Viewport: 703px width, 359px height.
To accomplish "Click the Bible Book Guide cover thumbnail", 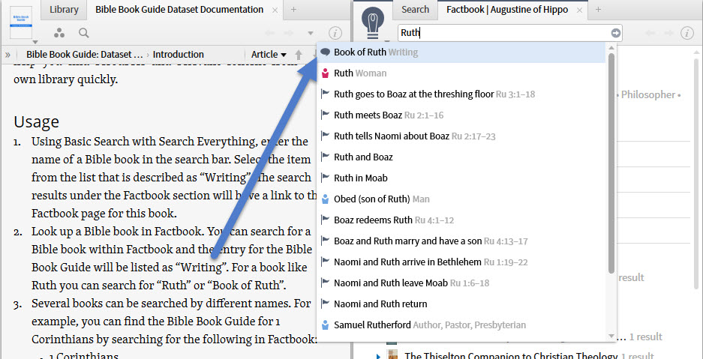I will [x=20, y=22].
